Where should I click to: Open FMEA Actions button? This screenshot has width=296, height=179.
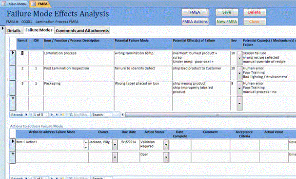click(195, 22)
